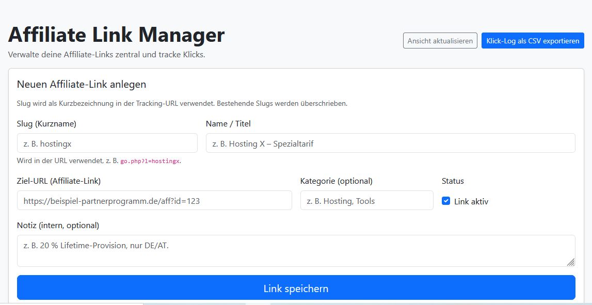Click the Status label above checkbox
The width and height of the screenshot is (592, 305).
coord(453,181)
